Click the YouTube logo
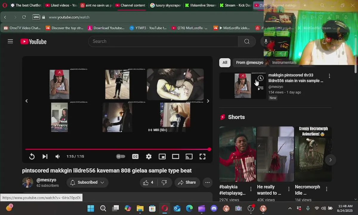Screen dimensions: 358x215 pos(33,42)
